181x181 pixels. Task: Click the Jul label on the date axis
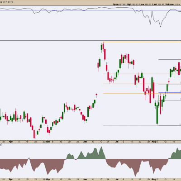[117, 142]
